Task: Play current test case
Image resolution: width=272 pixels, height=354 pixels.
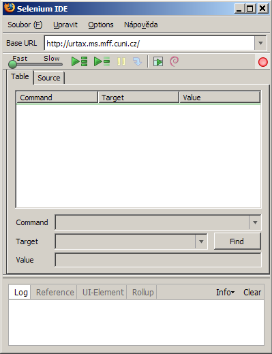Action: point(102,61)
